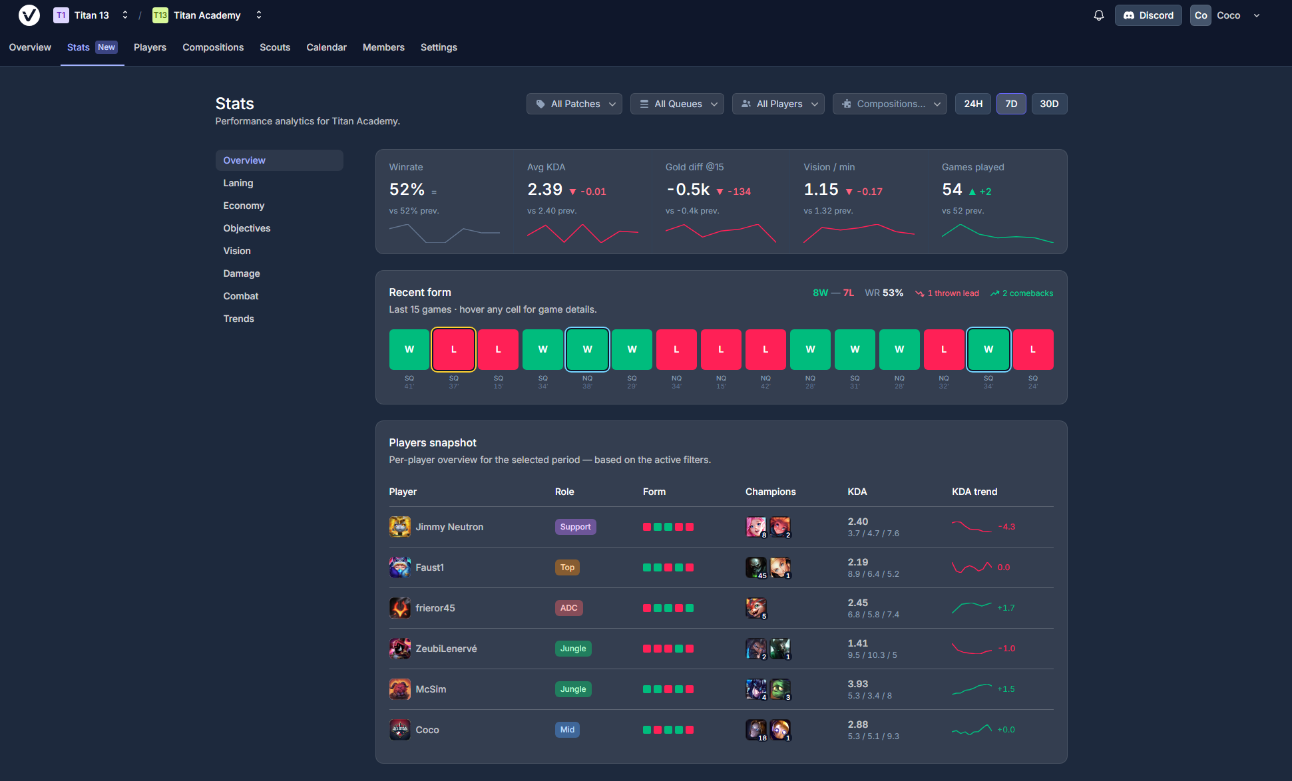
Task: Select the 7D time range
Action: pos(1011,104)
